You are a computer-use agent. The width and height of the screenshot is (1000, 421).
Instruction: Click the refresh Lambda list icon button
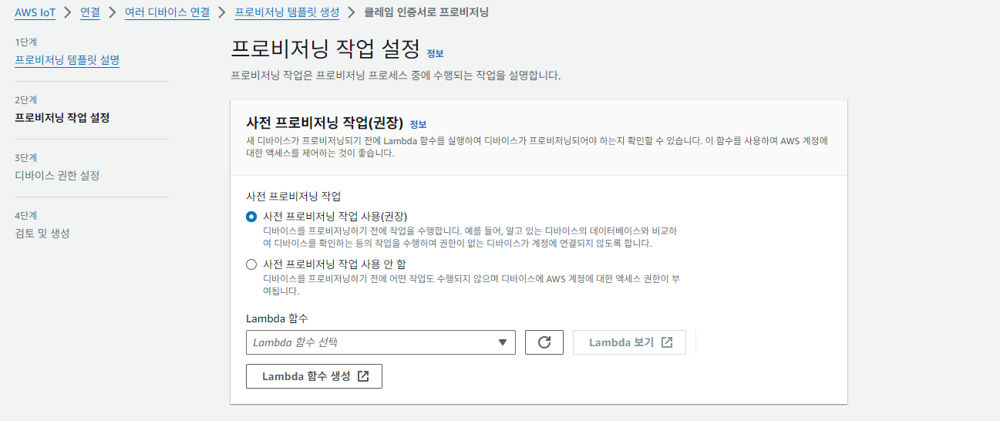coord(544,342)
